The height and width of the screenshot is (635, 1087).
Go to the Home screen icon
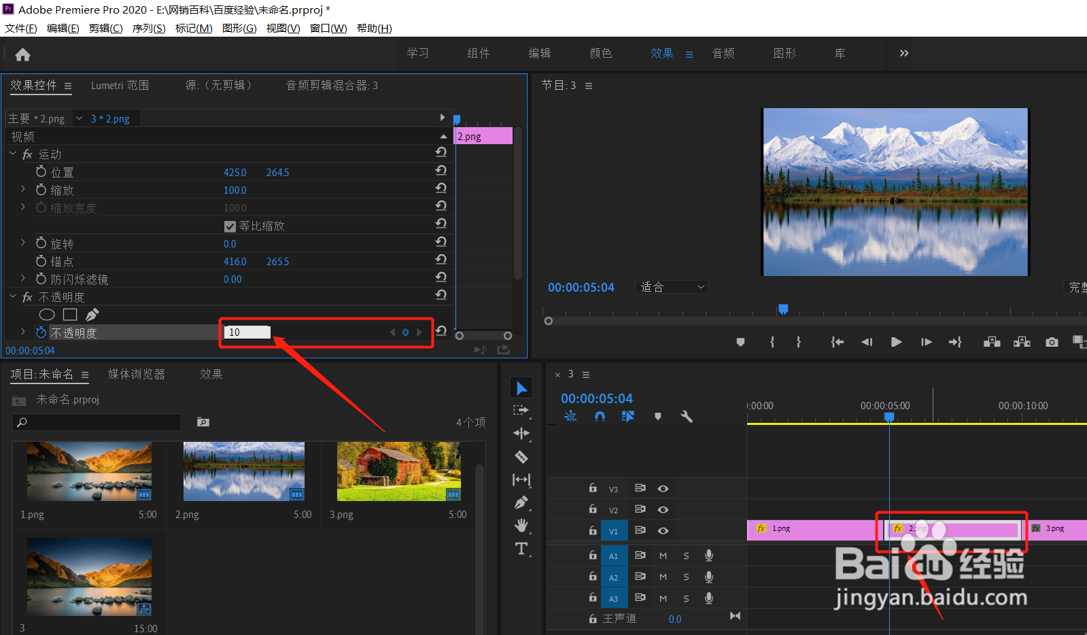tap(22, 55)
